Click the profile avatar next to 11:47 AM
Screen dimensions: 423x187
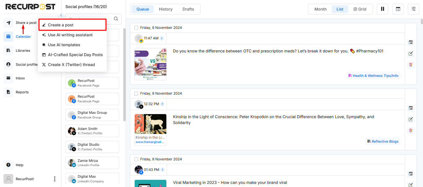[x=139, y=38]
